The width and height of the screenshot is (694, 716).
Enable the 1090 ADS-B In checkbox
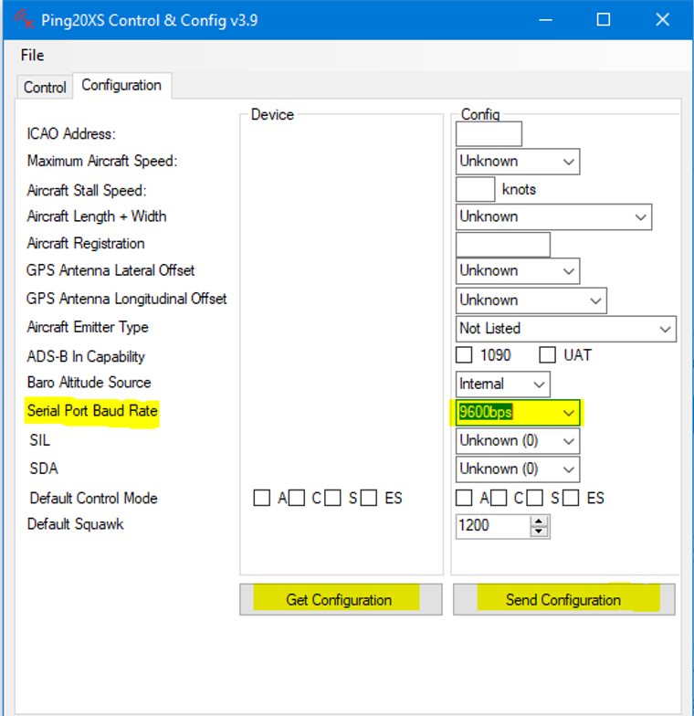(464, 354)
